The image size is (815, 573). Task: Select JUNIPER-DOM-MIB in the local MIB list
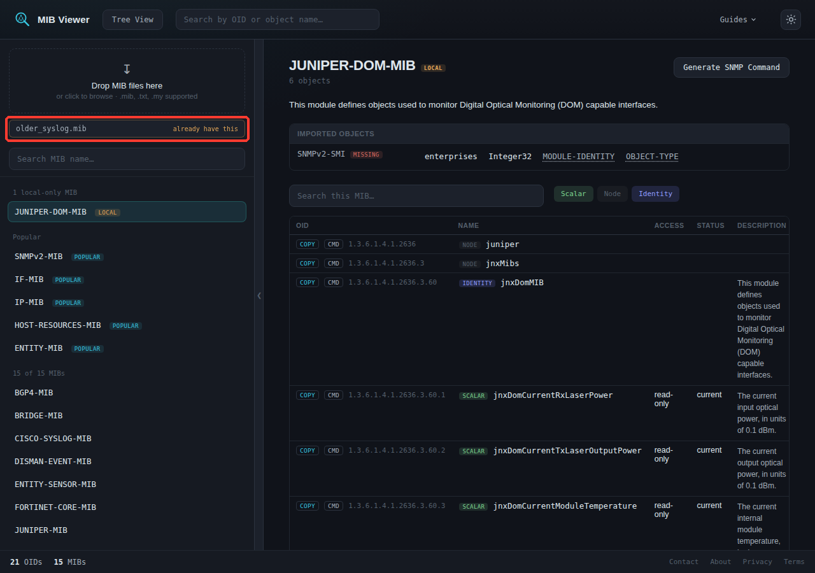[x=127, y=212]
